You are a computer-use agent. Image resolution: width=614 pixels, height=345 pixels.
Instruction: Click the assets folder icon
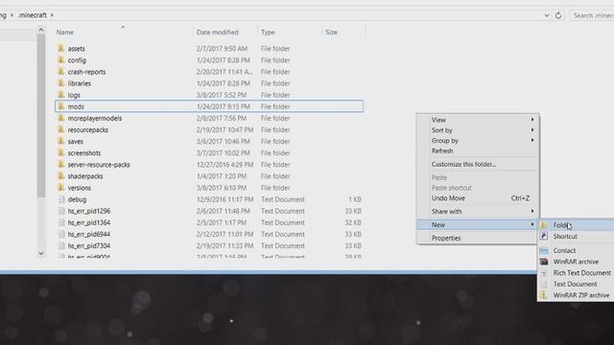(x=61, y=48)
